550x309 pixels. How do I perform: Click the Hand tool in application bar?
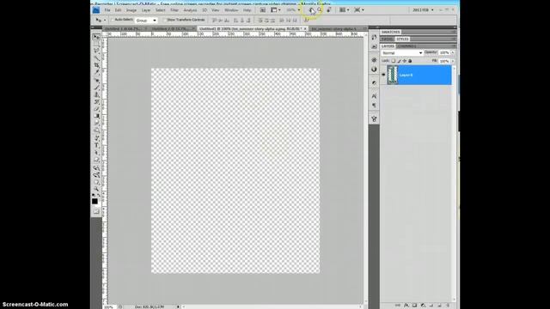pos(311,10)
